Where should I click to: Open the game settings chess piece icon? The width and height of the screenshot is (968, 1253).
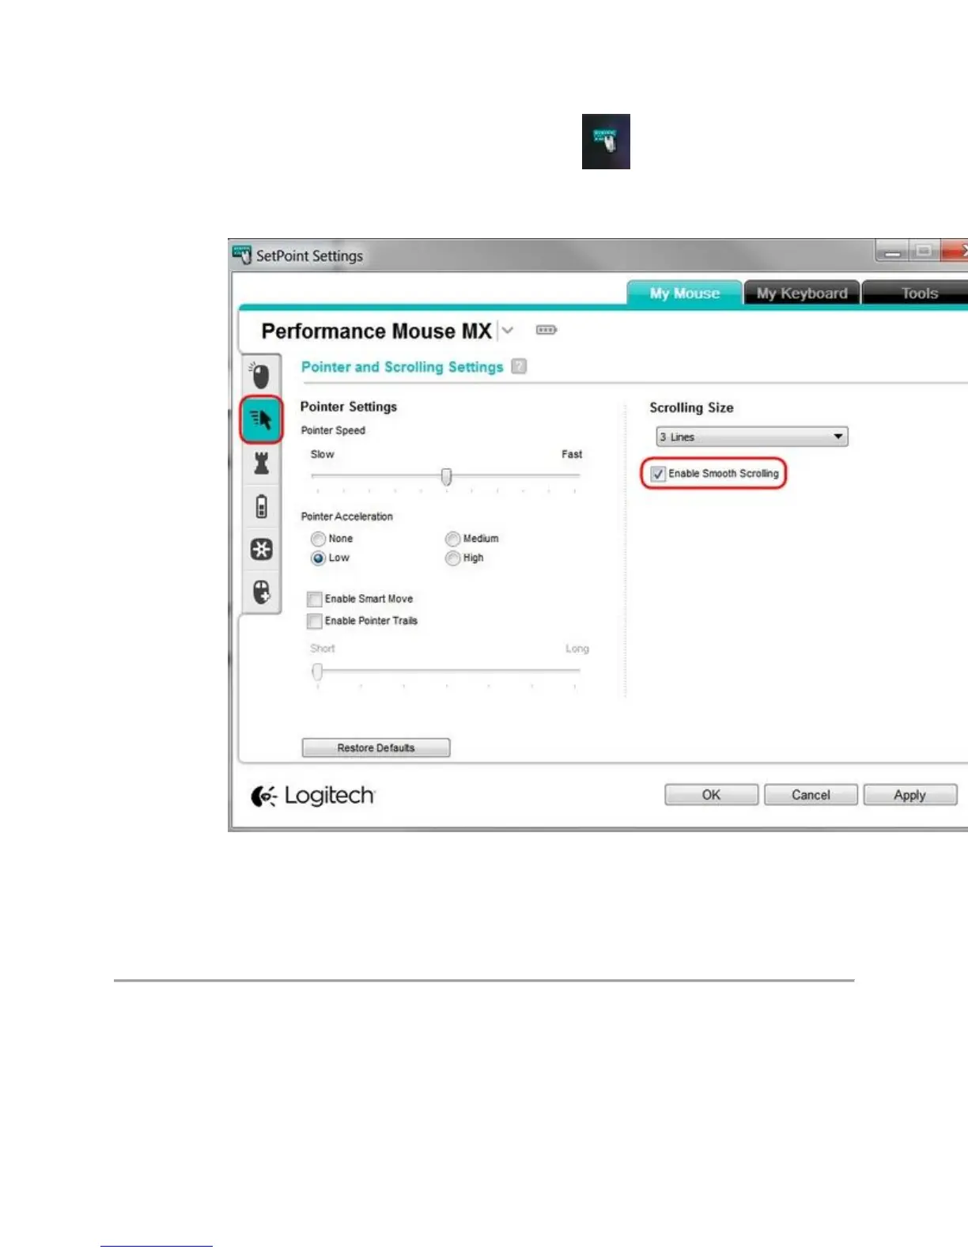pos(261,464)
